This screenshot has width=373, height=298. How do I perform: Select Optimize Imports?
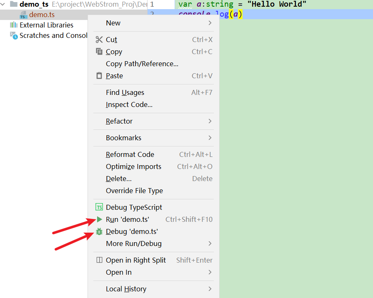coord(153,166)
